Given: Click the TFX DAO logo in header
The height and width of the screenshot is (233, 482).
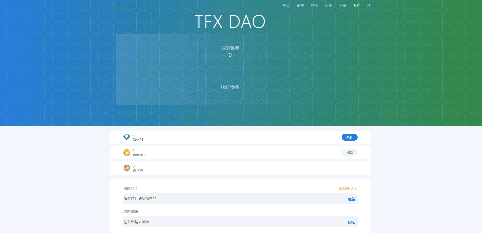Looking at the screenshot, I should coord(122,6).
